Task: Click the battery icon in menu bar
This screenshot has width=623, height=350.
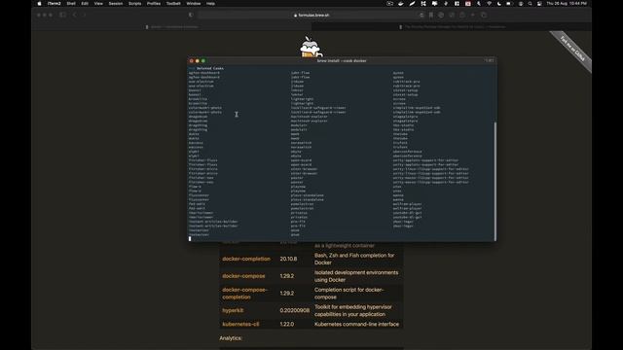Action: pyautogui.click(x=509, y=4)
